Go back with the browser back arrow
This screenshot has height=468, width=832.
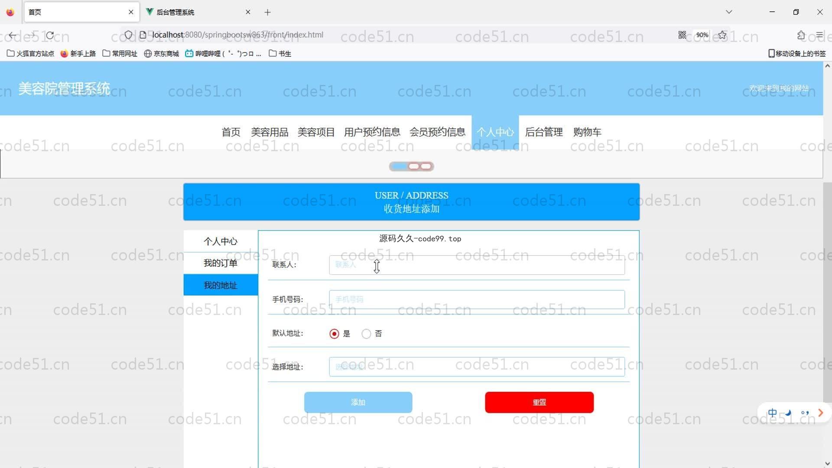12,35
